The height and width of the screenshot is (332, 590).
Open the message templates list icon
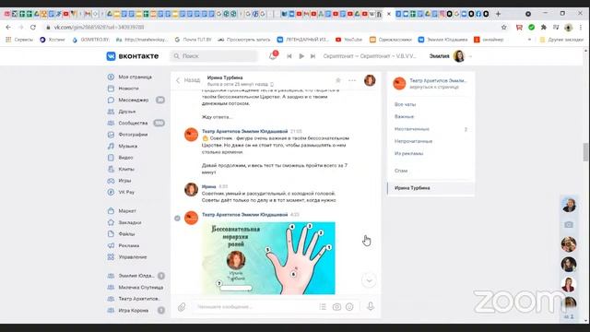[323, 307]
